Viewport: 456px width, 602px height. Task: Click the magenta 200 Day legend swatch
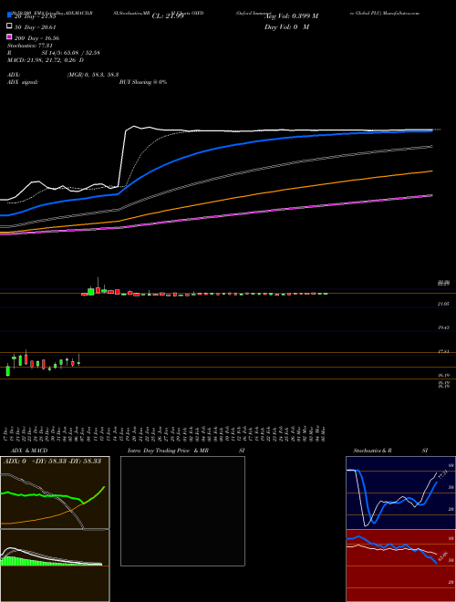click(9, 36)
